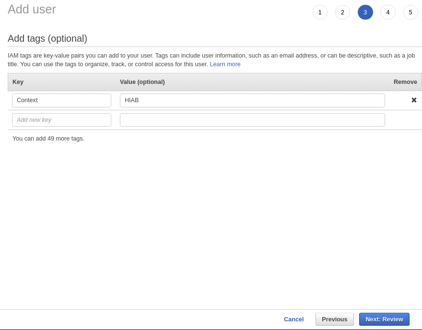Screen dimensions: 422x330
Task: Click the Previous button
Action: [334, 319]
